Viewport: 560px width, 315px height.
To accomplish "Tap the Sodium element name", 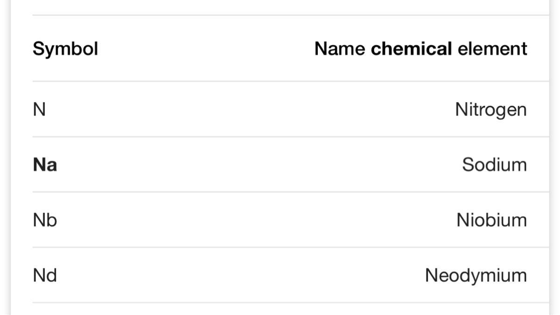I will (495, 165).
